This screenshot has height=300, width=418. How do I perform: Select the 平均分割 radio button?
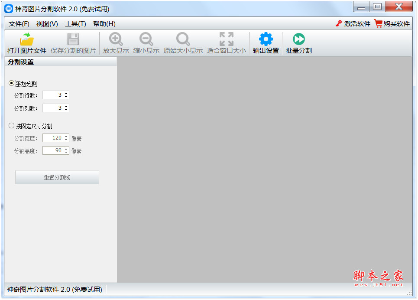pyautogui.click(x=11, y=83)
